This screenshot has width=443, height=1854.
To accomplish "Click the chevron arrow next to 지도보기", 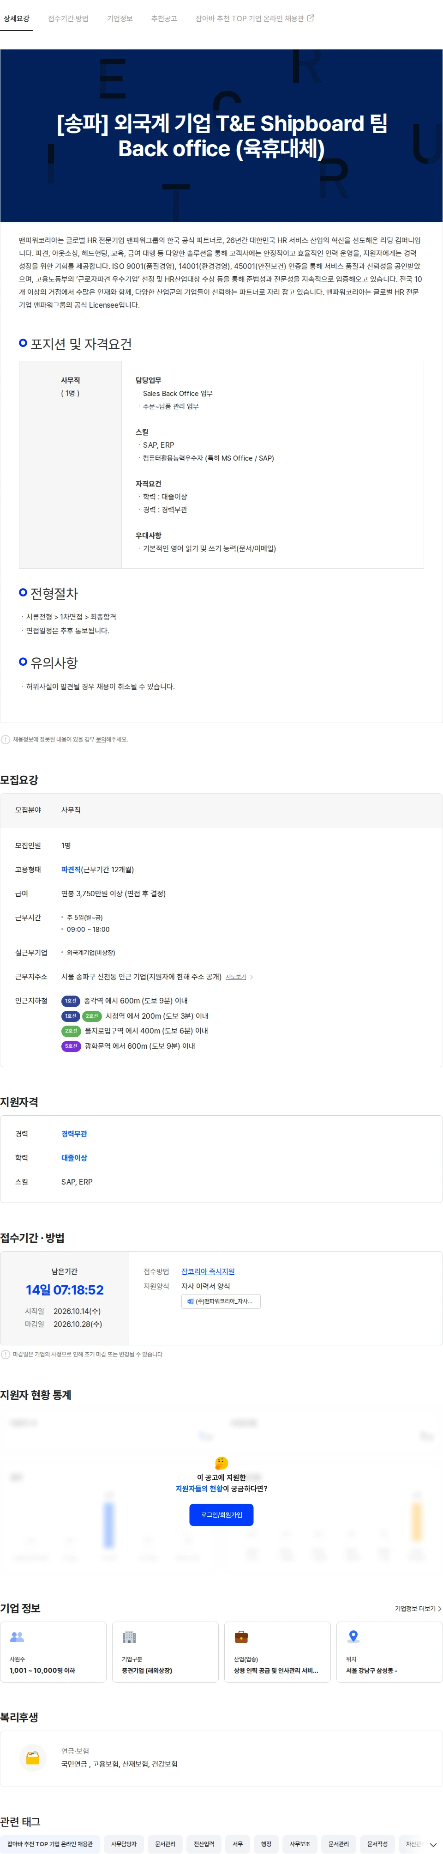I will [251, 977].
